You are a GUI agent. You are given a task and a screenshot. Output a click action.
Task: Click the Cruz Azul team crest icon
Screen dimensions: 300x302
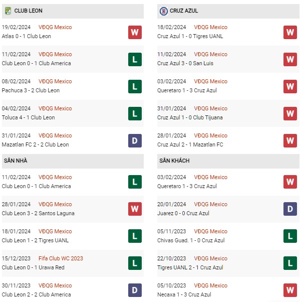pyautogui.click(x=163, y=11)
